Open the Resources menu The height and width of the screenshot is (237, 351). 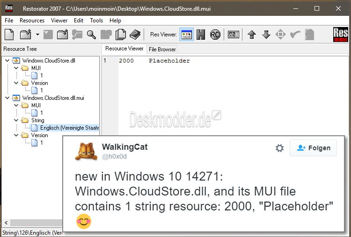pyautogui.click(x=32, y=21)
